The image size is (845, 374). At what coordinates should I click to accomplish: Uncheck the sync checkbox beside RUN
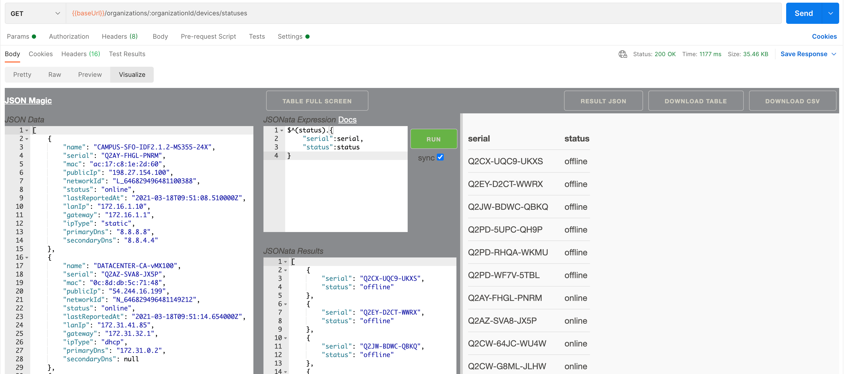click(441, 157)
